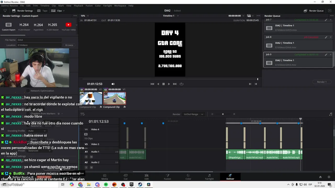This screenshot has height=188, width=335.
Task: Toggle the Network Optimization checkbox
Action: [x=28, y=91]
